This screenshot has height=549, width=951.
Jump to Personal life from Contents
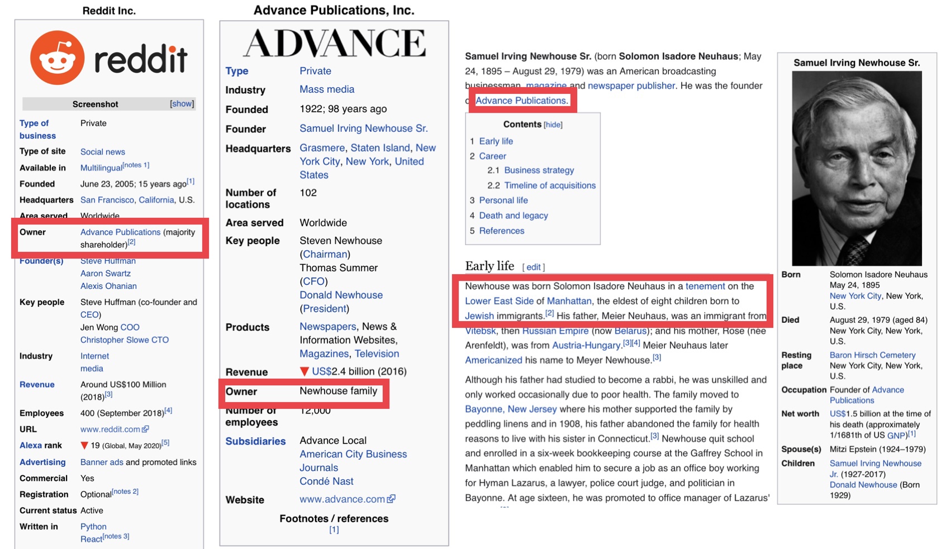(x=503, y=200)
